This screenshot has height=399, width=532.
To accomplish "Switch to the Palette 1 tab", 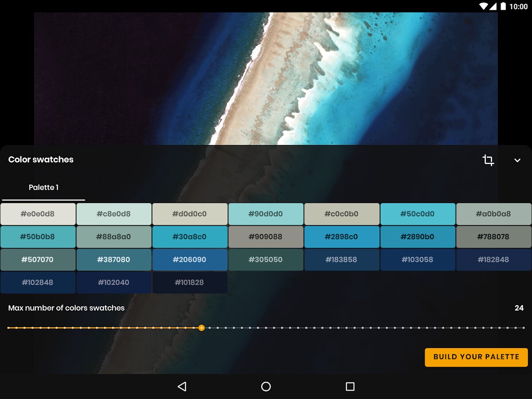I will 43,188.
